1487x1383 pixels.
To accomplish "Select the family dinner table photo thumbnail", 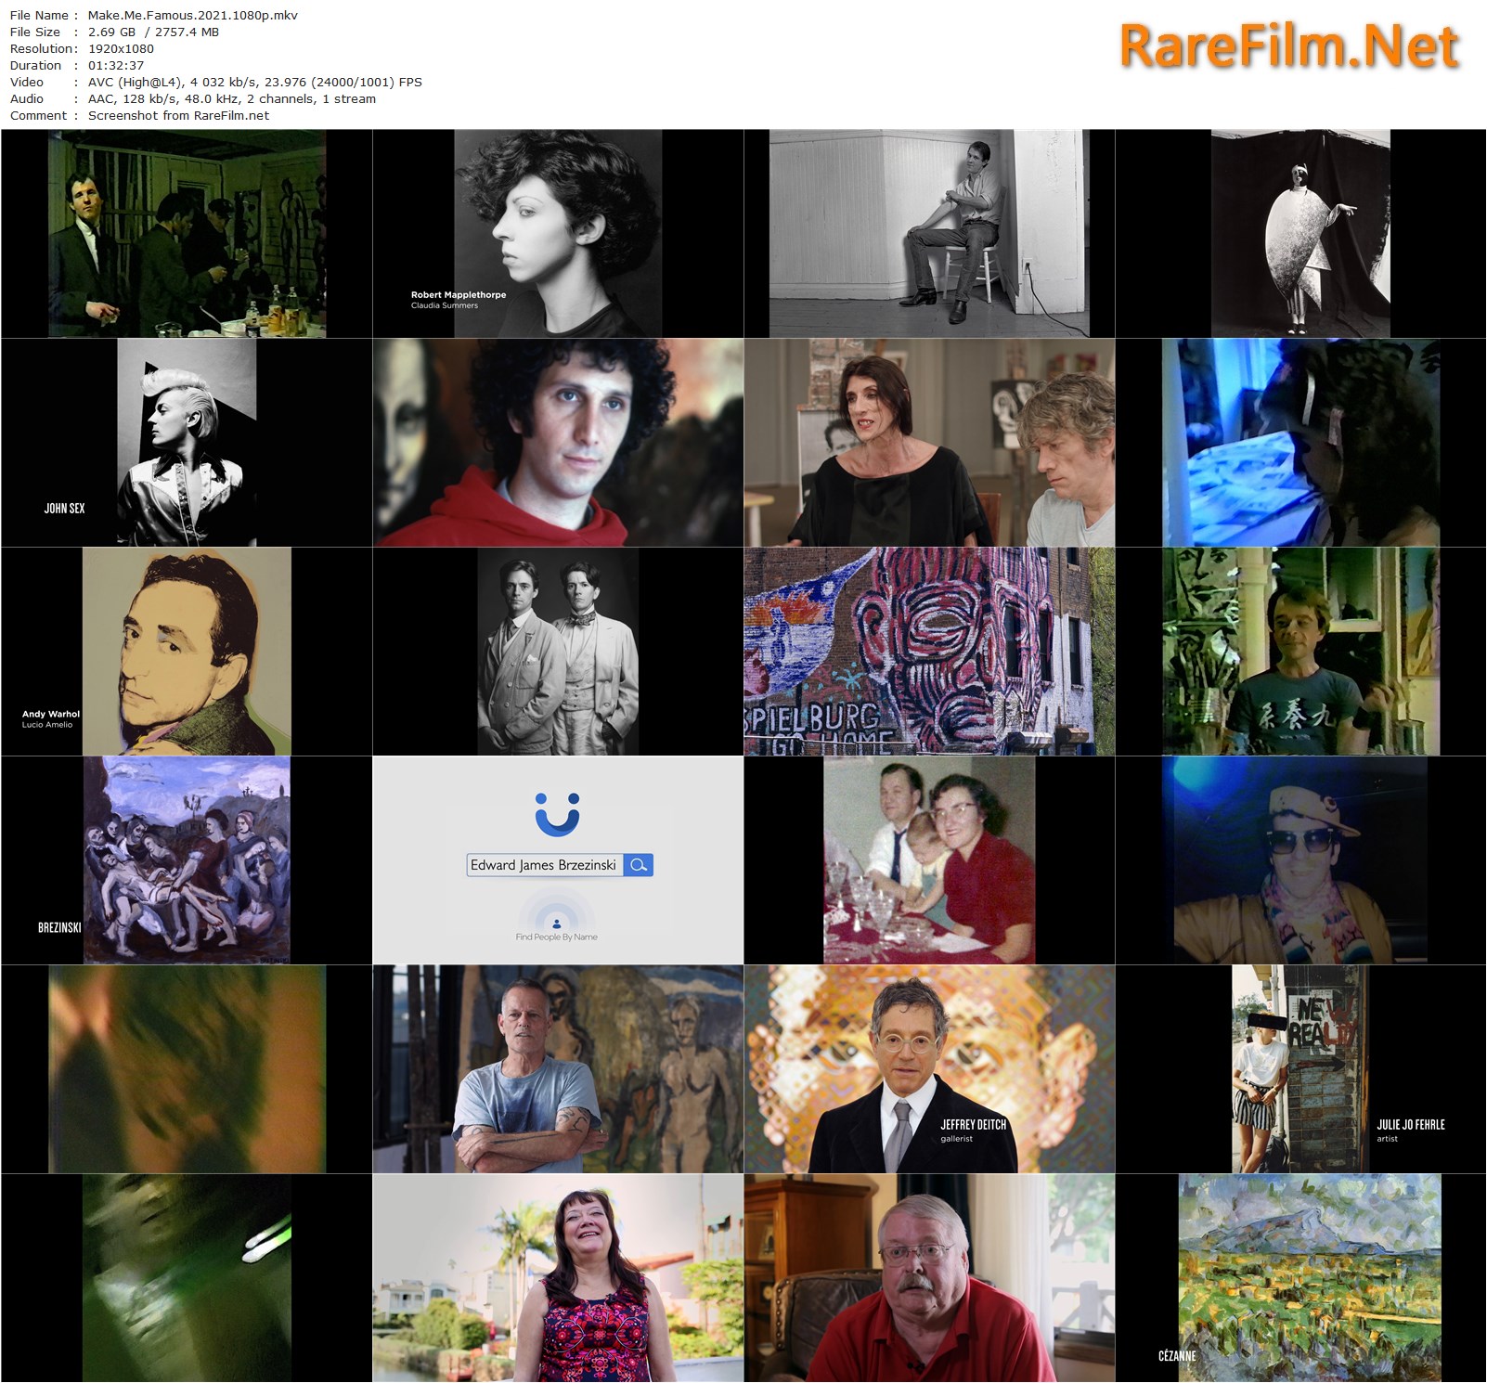I will click(x=929, y=860).
